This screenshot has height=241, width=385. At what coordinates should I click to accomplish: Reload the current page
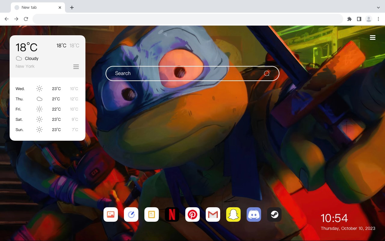pos(26,19)
